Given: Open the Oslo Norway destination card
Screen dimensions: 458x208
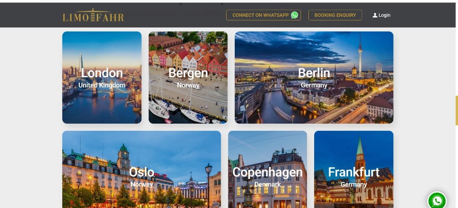Looking at the screenshot, I should pyautogui.click(x=142, y=169).
